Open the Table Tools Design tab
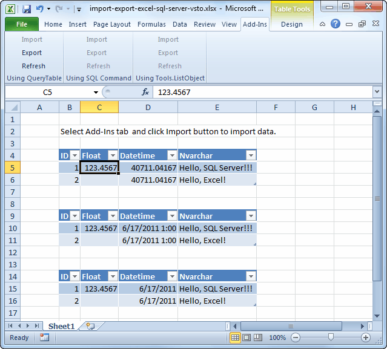This screenshot has width=387, height=349. tap(292, 24)
